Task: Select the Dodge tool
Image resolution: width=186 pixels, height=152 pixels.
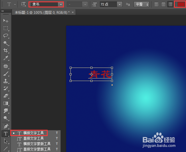Action: tap(6, 118)
